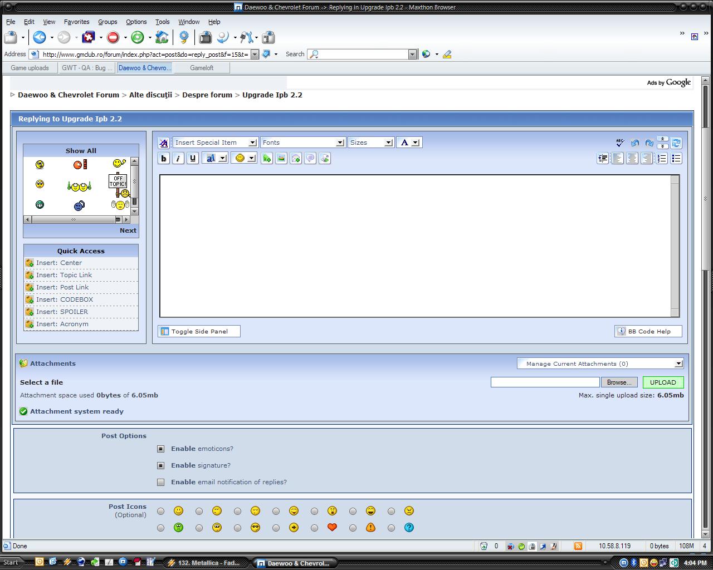Click the red Stop loading button

[113, 37]
